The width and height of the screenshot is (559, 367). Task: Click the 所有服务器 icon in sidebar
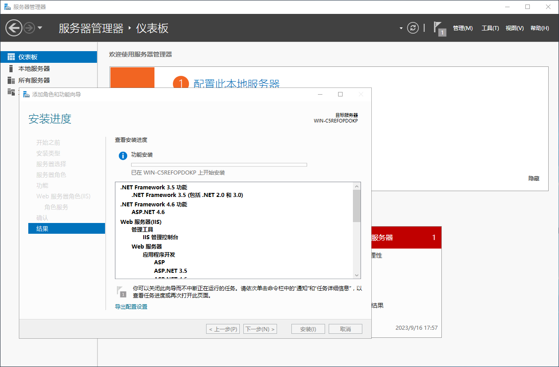pyautogui.click(x=11, y=80)
